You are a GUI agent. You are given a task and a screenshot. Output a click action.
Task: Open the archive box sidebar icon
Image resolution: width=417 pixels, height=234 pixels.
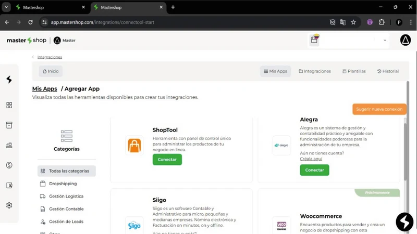[x=9, y=125]
